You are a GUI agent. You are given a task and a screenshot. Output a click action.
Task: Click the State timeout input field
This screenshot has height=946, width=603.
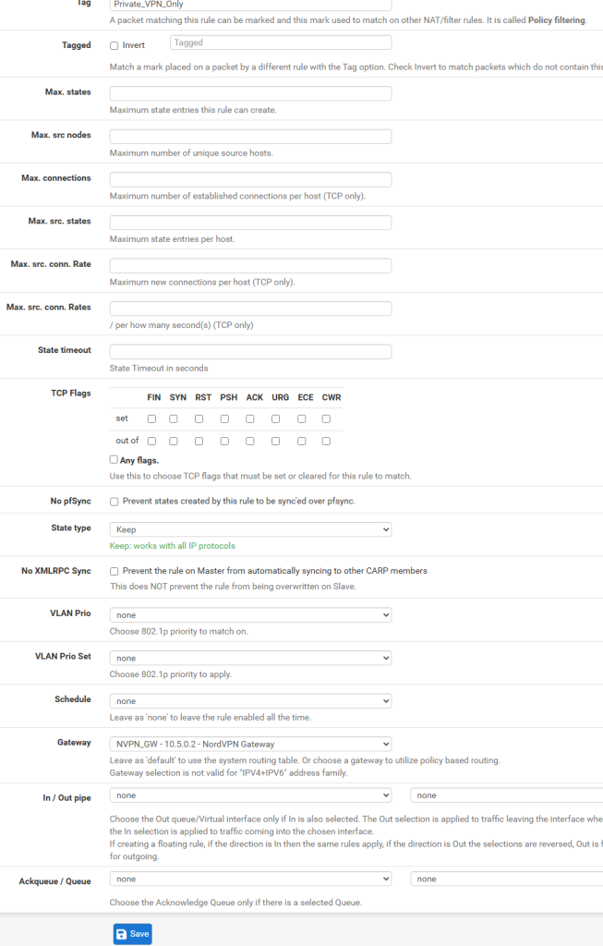[x=250, y=351]
